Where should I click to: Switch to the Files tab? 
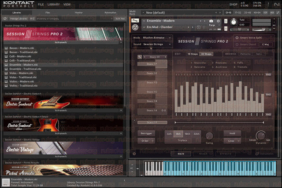click(x=48, y=13)
